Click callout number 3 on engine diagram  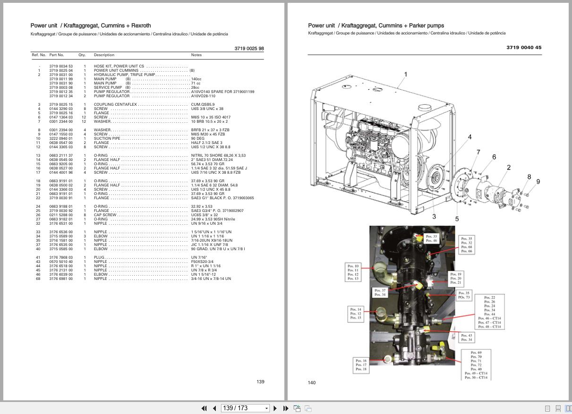[x=434, y=217]
